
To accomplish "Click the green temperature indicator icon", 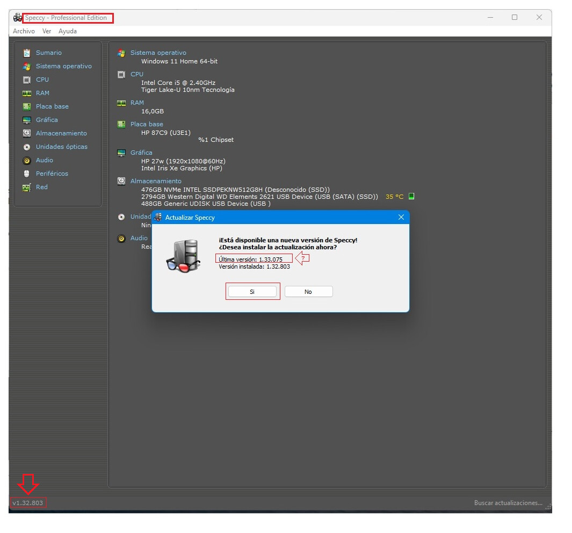I will [411, 197].
